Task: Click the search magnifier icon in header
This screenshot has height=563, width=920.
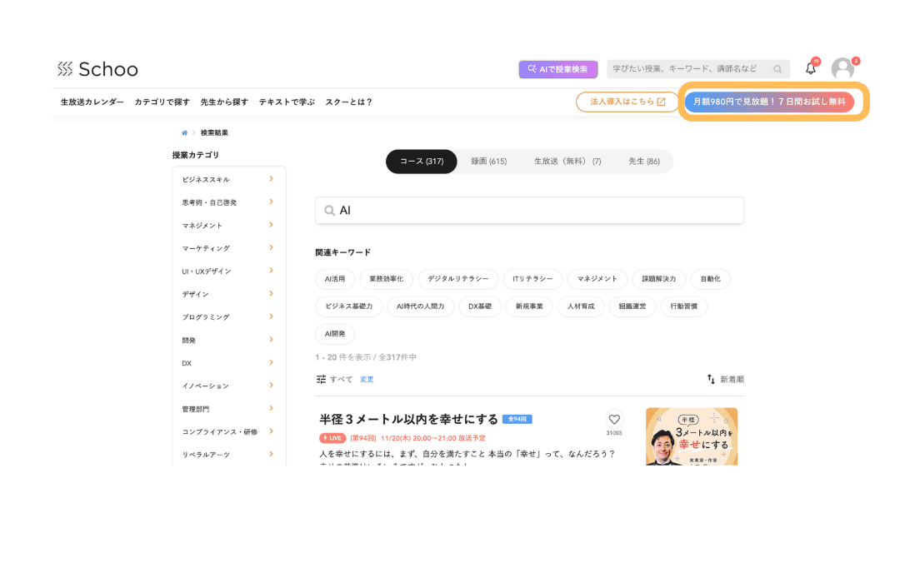Action: pos(777,69)
